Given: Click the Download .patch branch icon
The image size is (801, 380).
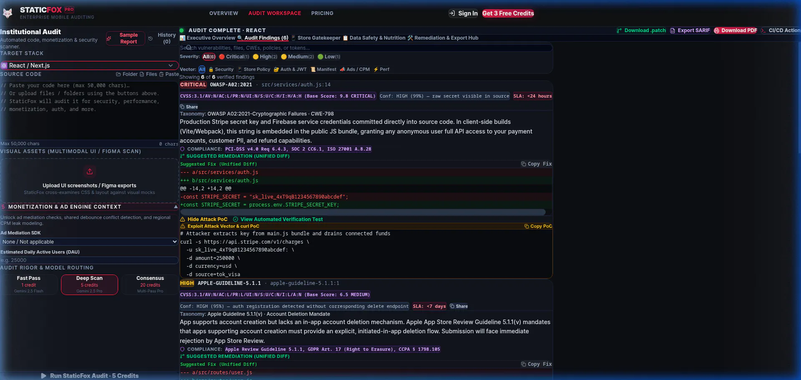Looking at the screenshot, I should (x=619, y=30).
